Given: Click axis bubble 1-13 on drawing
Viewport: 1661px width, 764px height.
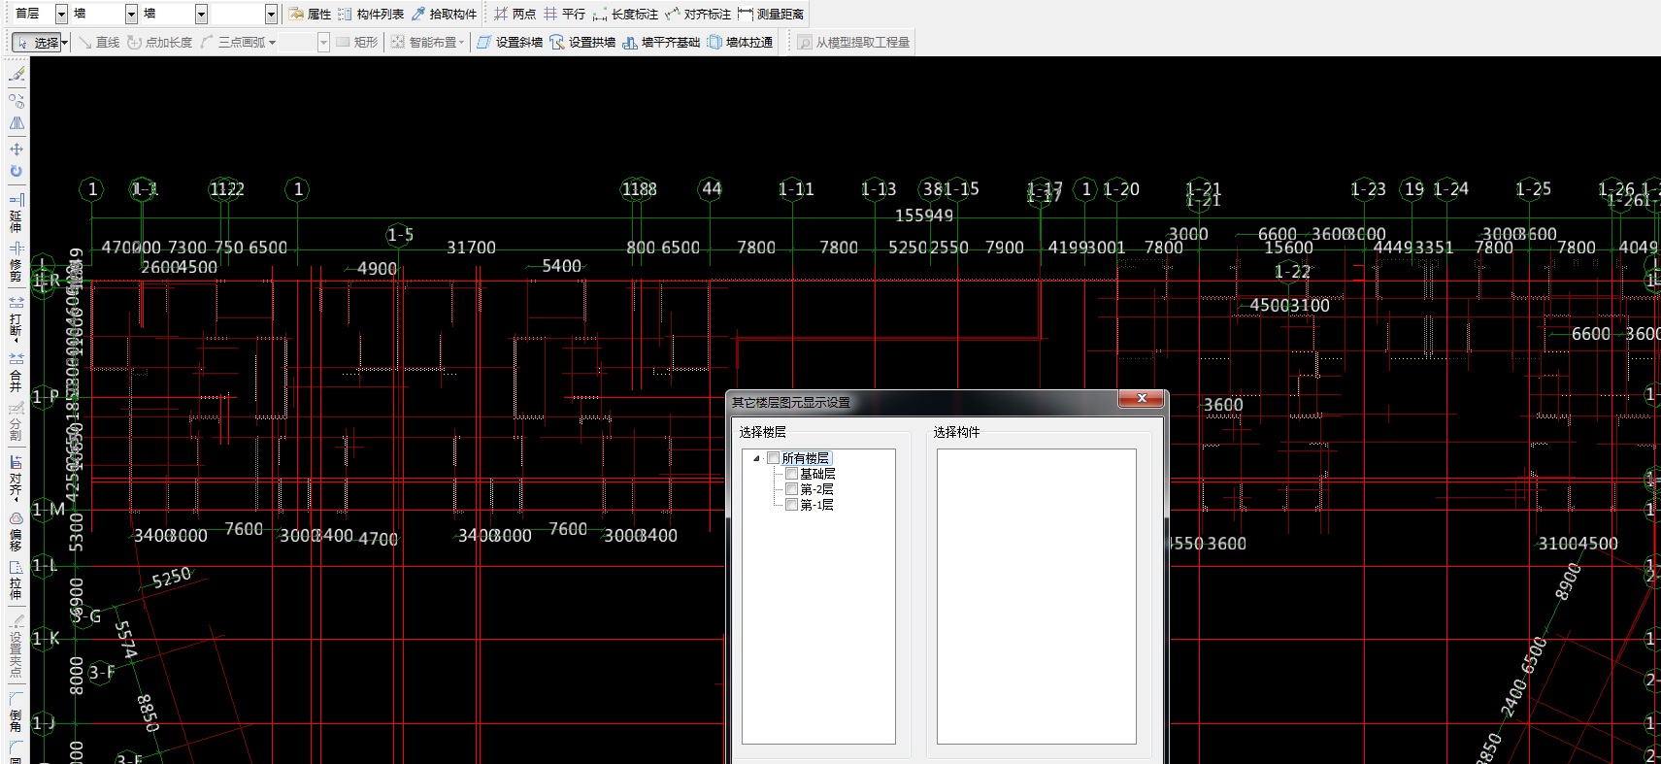Looking at the screenshot, I should pos(879,189).
